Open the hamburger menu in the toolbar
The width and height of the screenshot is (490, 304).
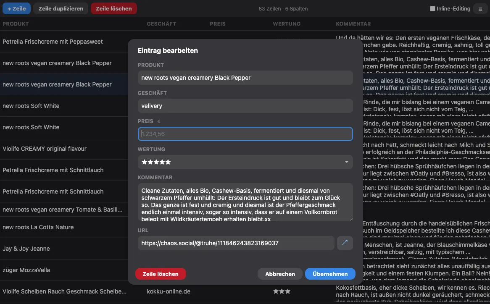tap(480, 9)
